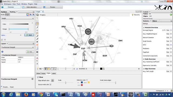The height and width of the screenshot is (97, 173).
Task: Switch to the Labels settings tab
Action: 54,73
